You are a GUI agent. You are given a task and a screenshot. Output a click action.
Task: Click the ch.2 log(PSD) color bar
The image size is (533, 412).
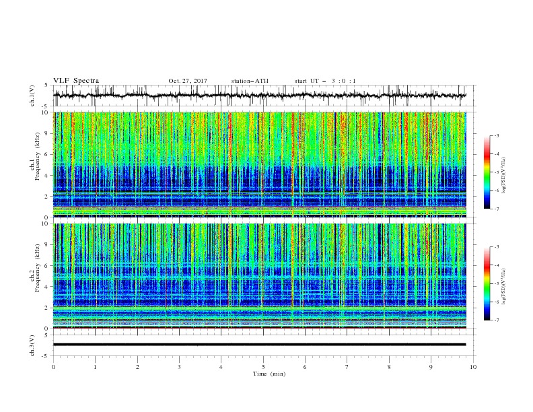click(487, 283)
